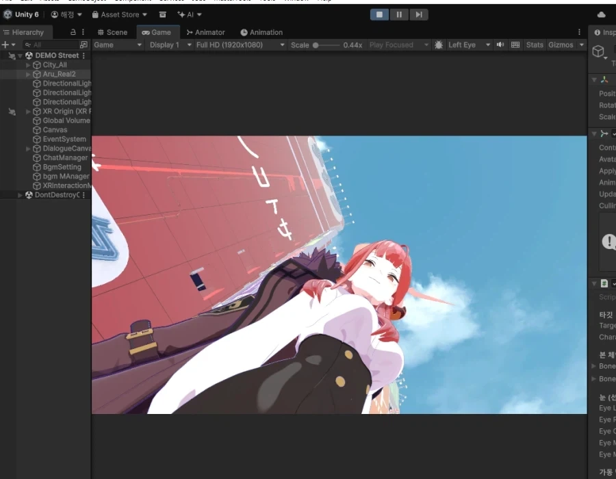Click the Hierarchy search-by-type icon

tap(84, 44)
